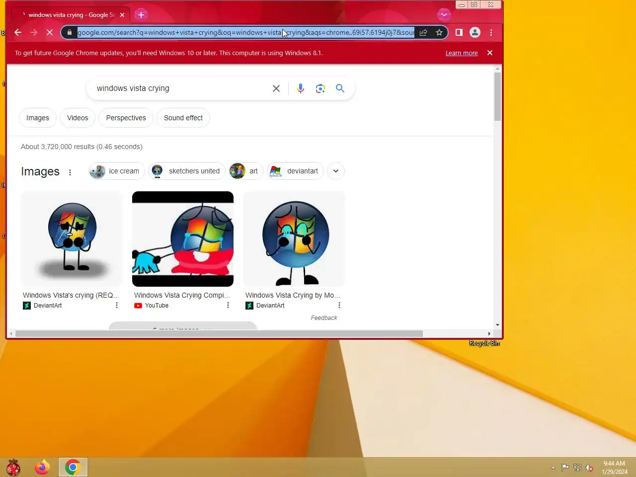The width and height of the screenshot is (636, 477).
Task: Open the Learn more link
Action: [x=462, y=53]
